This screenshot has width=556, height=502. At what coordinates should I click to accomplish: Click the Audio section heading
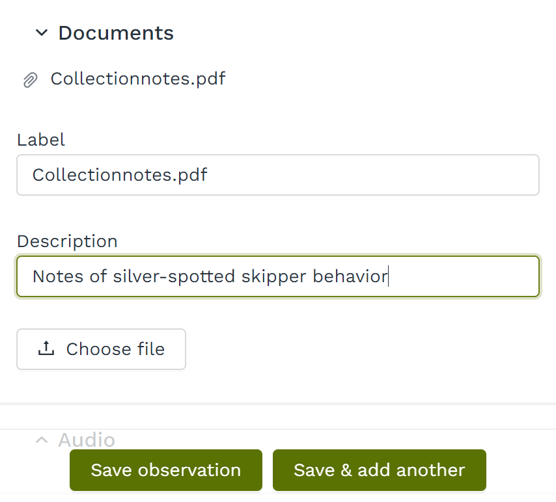87,440
